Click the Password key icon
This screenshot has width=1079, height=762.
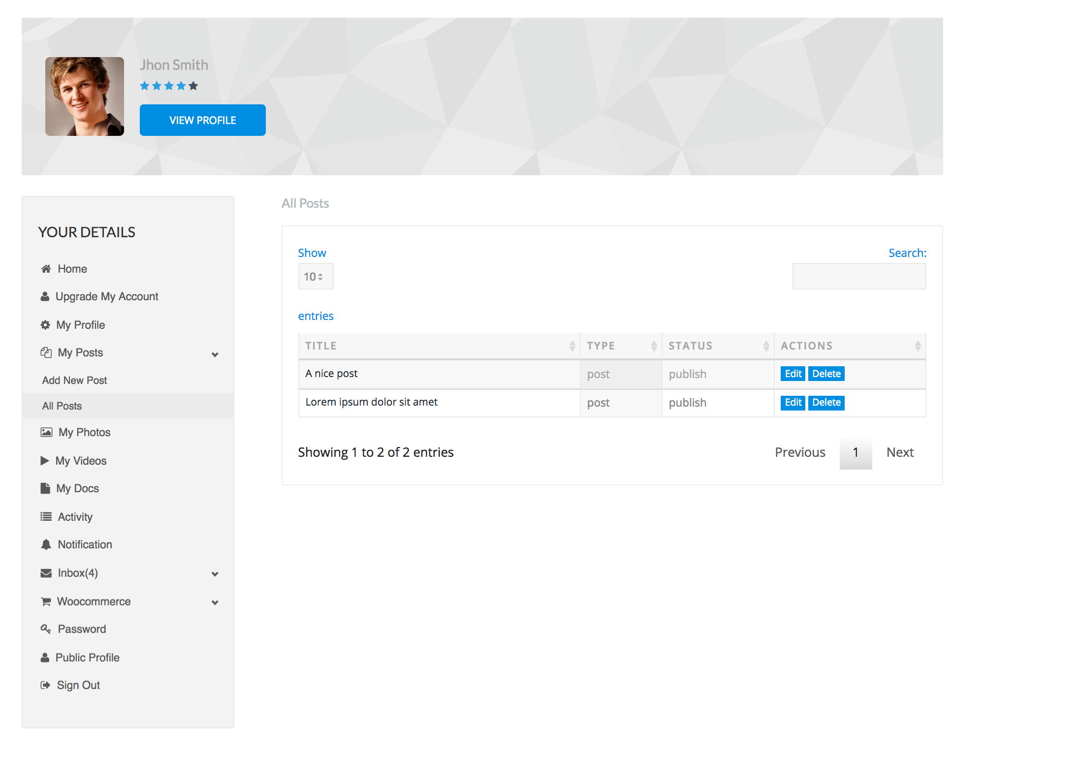[x=46, y=629]
